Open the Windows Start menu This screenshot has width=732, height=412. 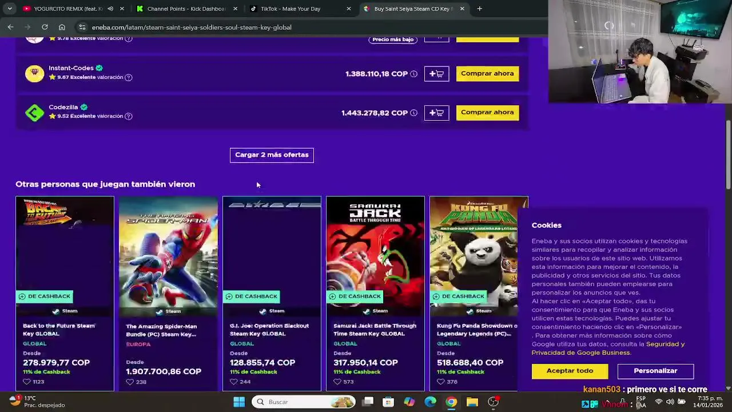coord(239,402)
